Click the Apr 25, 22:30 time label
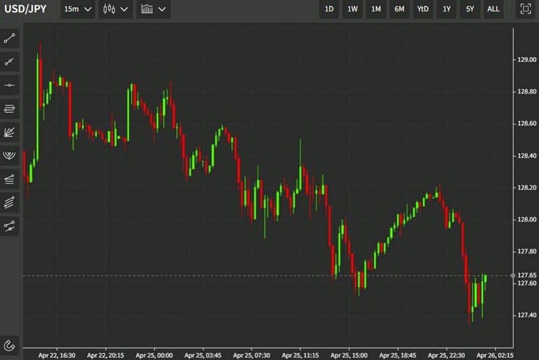The image size is (539, 360). click(447, 355)
